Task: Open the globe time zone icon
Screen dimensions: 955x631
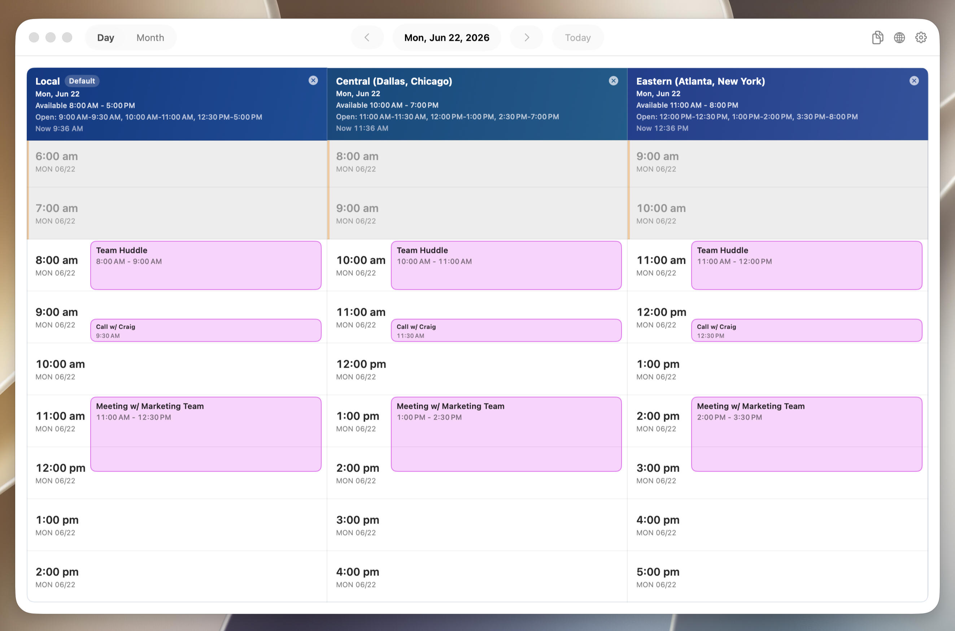Action: [899, 38]
